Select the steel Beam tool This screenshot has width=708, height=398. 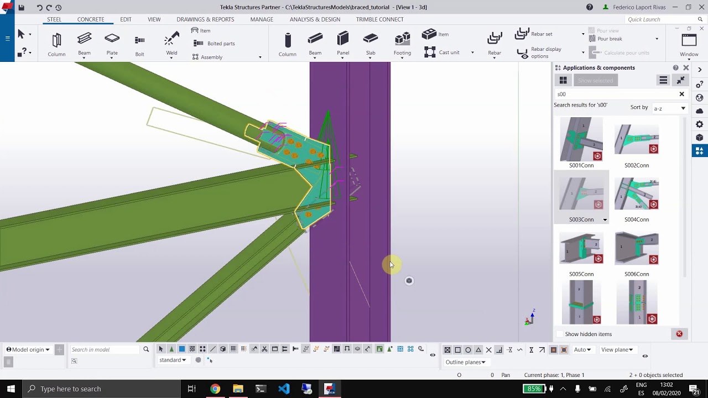pos(84,44)
